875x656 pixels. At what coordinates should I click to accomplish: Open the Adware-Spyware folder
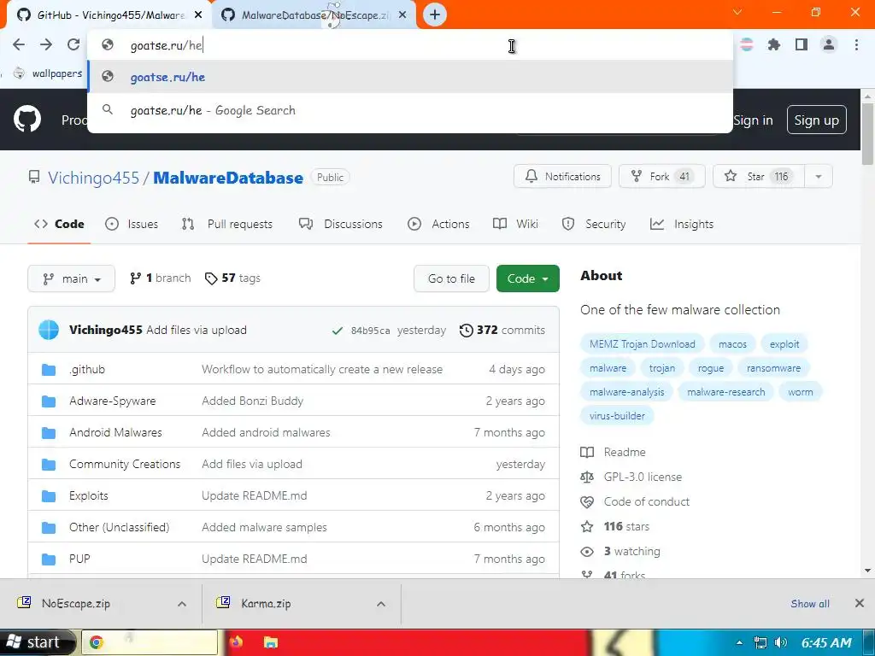112,401
